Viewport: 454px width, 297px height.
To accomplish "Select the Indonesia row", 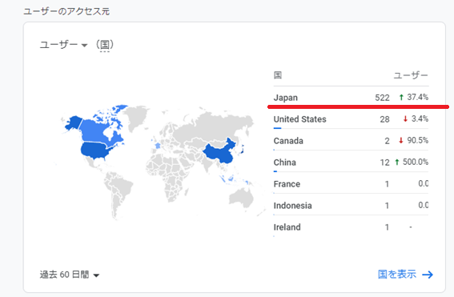I will (x=351, y=205).
